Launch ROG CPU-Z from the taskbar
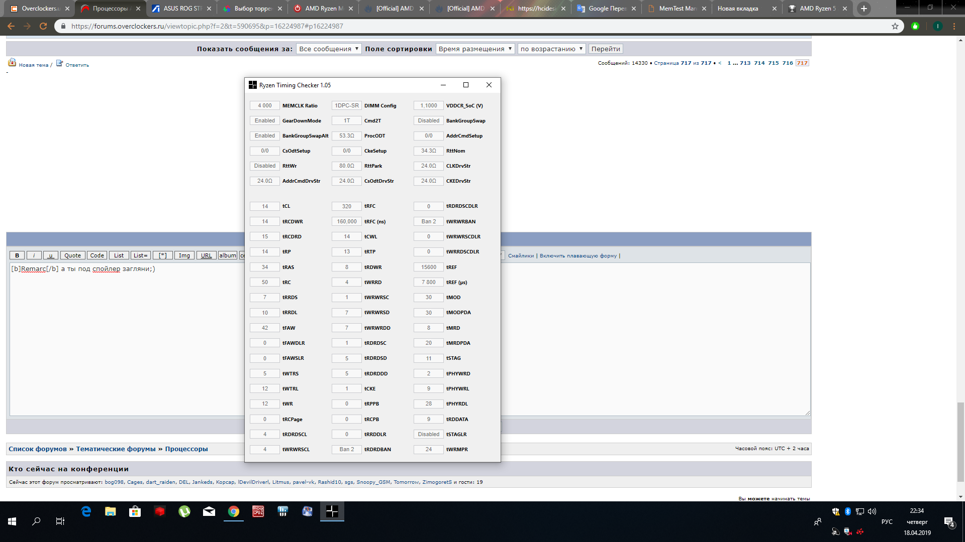Image resolution: width=965 pixels, height=542 pixels. click(x=258, y=511)
